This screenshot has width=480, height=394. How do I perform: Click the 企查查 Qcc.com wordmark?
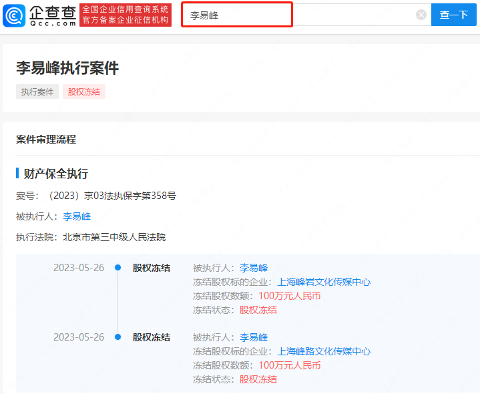[53, 15]
